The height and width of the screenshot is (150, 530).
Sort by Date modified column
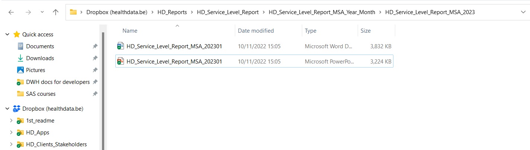(256, 31)
